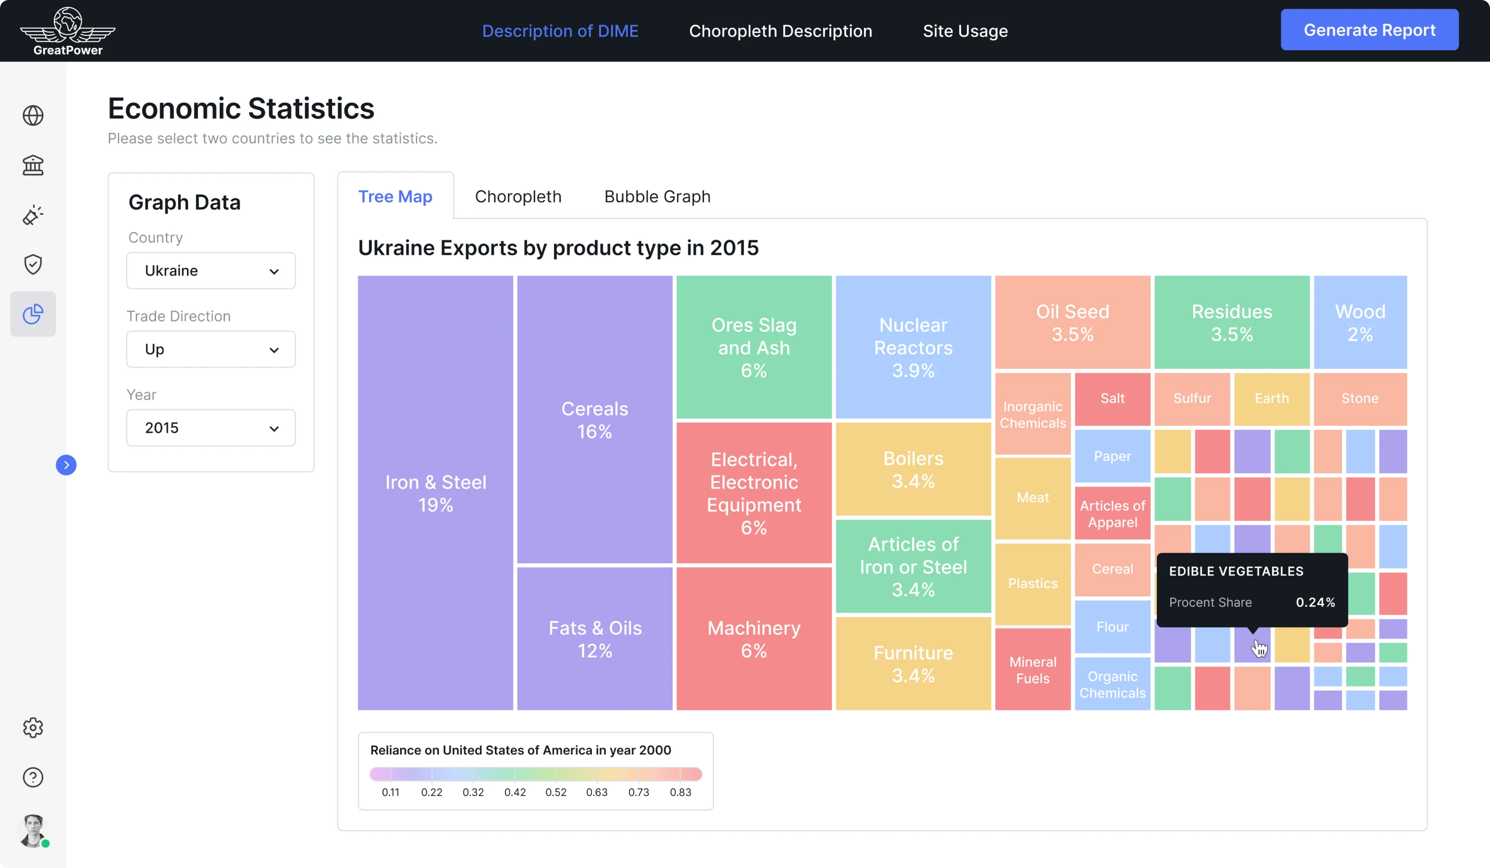Select Description of DIME link
Viewport: 1490px width, 868px height.
pyautogui.click(x=560, y=30)
